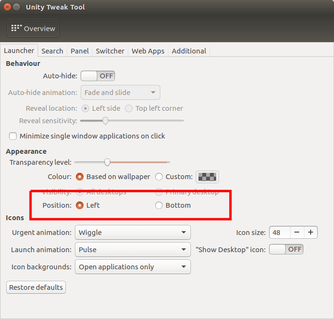The image size is (334, 319).
Task: Increase icon size with plus button
Action: [x=311, y=233]
